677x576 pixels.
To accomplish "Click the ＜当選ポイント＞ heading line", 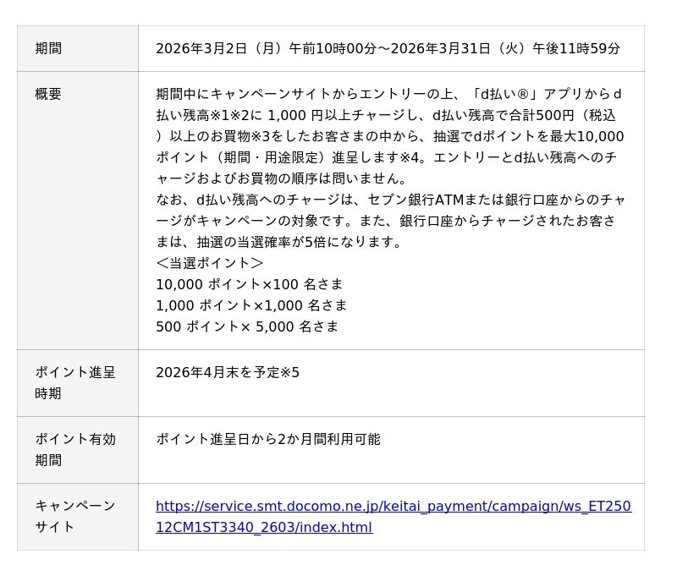I will (210, 263).
